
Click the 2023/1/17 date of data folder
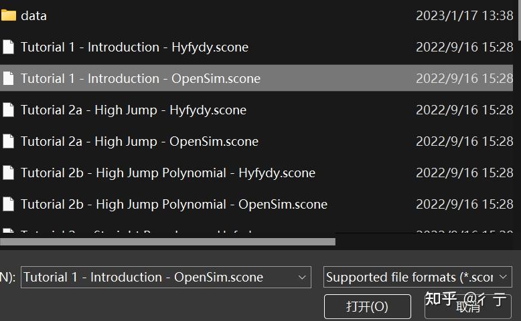tap(464, 15)
